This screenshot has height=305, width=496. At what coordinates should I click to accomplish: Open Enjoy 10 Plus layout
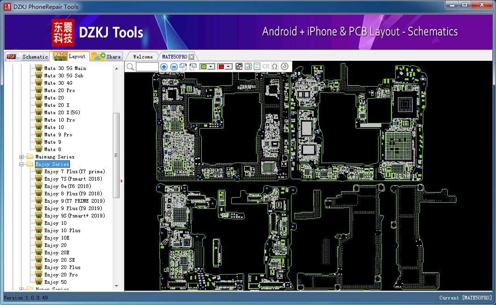(x=62, y=231)
